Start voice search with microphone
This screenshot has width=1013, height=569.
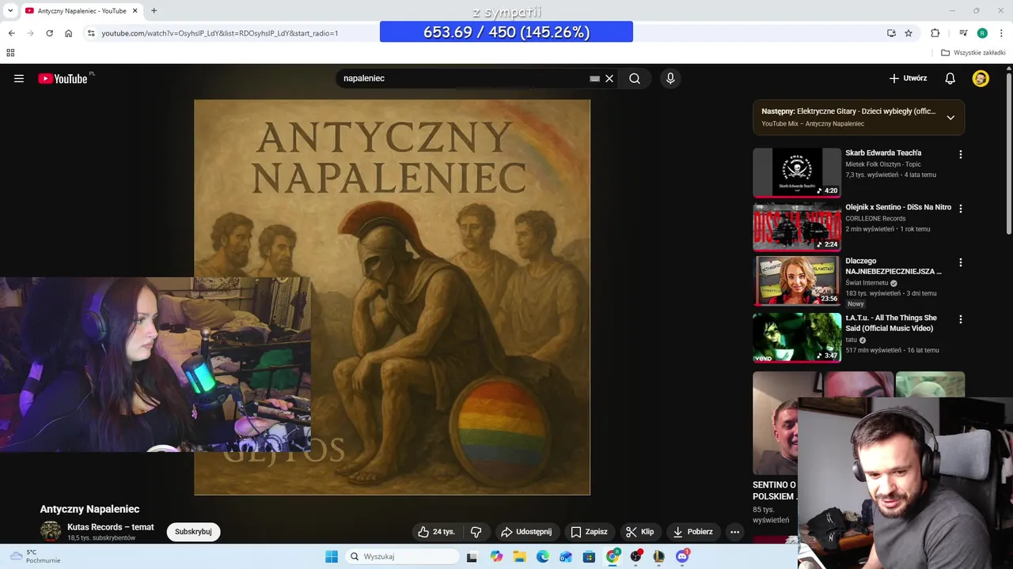pyautogui.click(x=670, y=78)
